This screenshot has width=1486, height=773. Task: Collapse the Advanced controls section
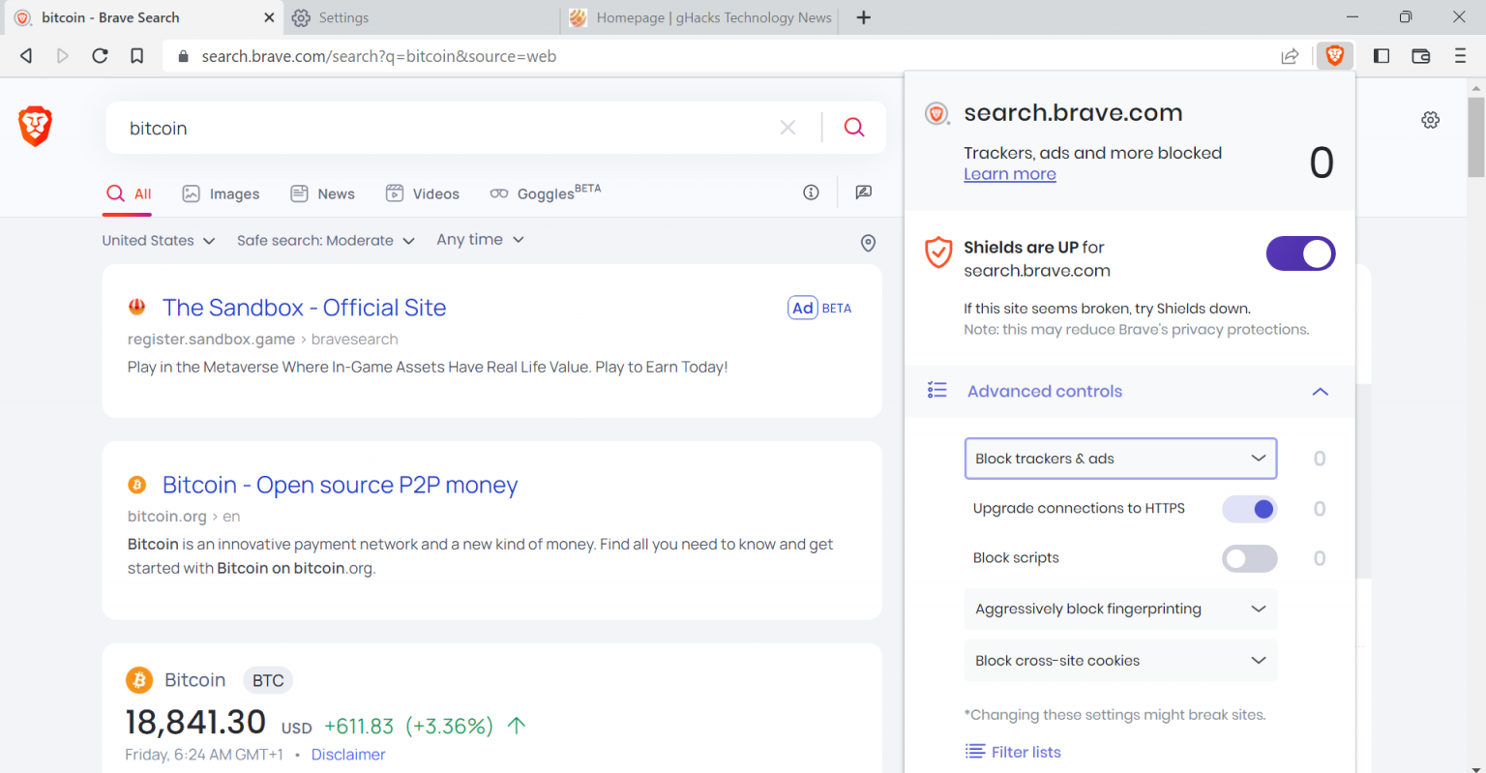(x=1320, y=391)
